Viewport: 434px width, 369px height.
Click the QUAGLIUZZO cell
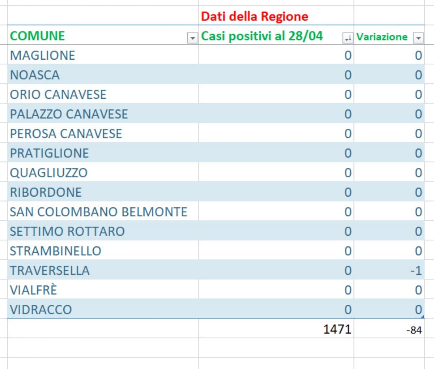click(48, 172)
